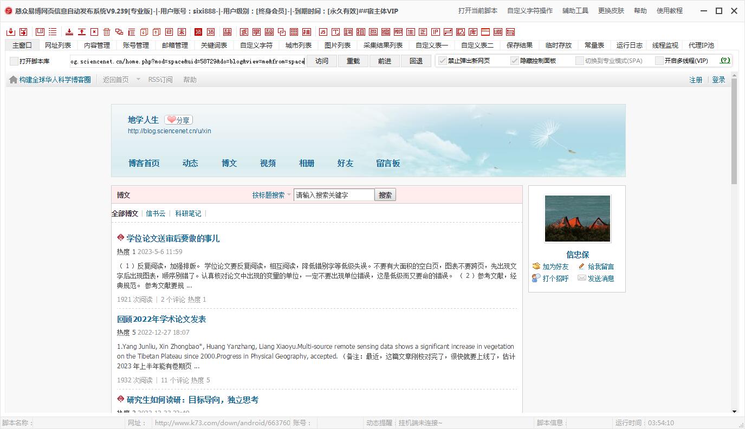
Task: Open the 使用教程 menu
Action: point(670,11)
